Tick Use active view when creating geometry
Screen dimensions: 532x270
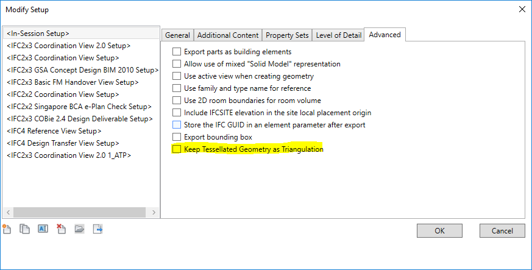click(177, 76)
